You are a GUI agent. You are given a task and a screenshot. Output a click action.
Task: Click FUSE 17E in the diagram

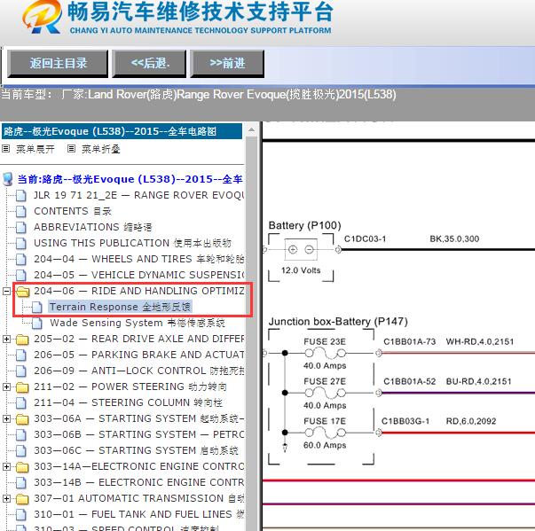click(325, 421)
